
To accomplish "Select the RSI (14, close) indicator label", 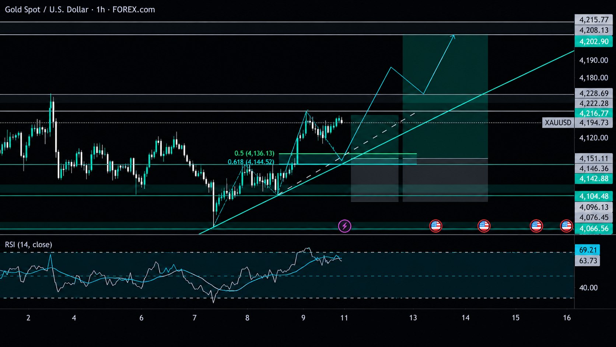I will click(x=28, y=244).
